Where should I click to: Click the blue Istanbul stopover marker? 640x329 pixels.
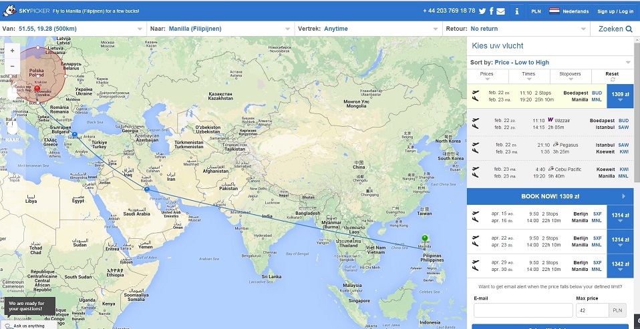point(75,134)
